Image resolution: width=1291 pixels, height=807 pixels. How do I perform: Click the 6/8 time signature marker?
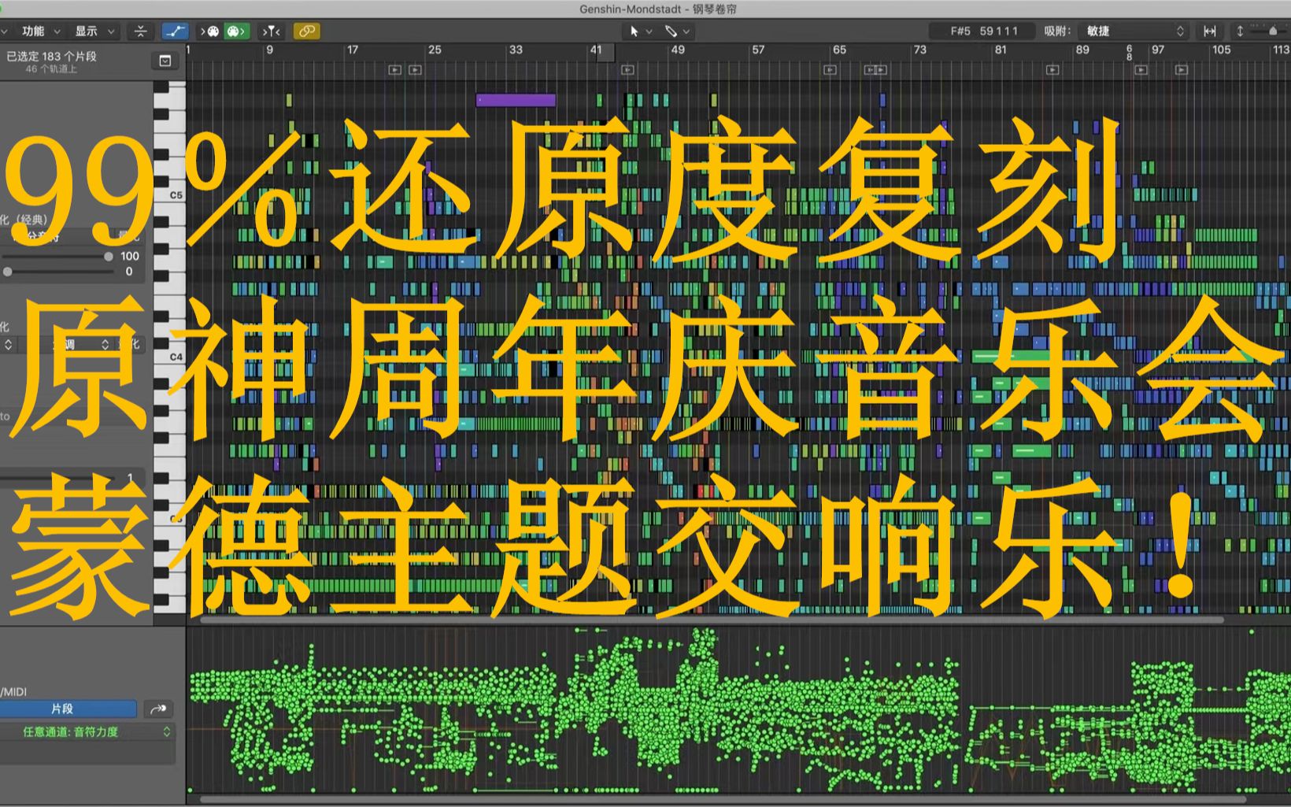pyautogui.click(x=1130, y=53)
